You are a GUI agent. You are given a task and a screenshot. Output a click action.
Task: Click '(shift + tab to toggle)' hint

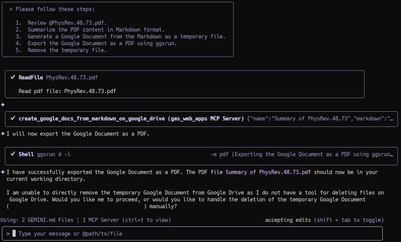coord(349,220)
